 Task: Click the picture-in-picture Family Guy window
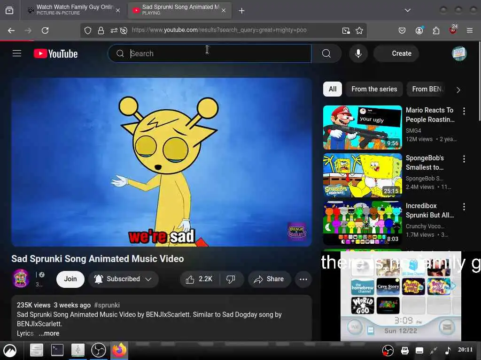point(401,296)
